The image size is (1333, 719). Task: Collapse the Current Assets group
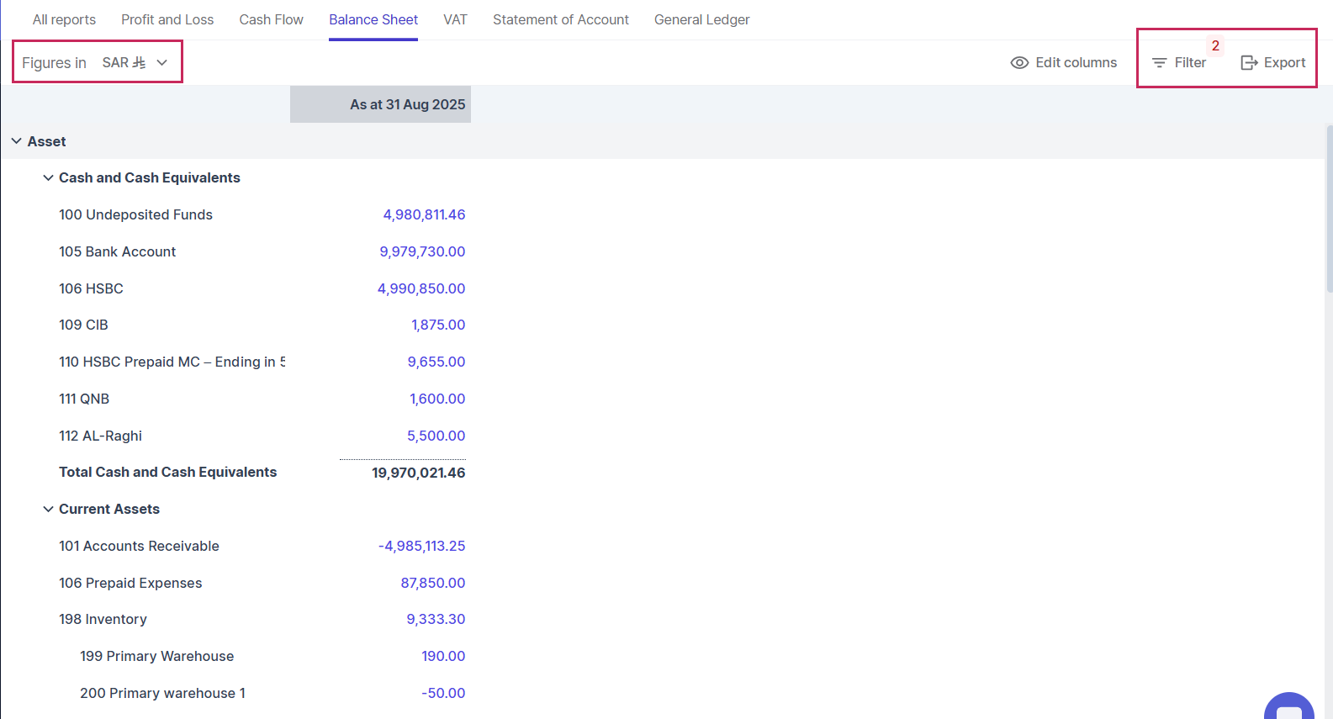pos(48,510)
